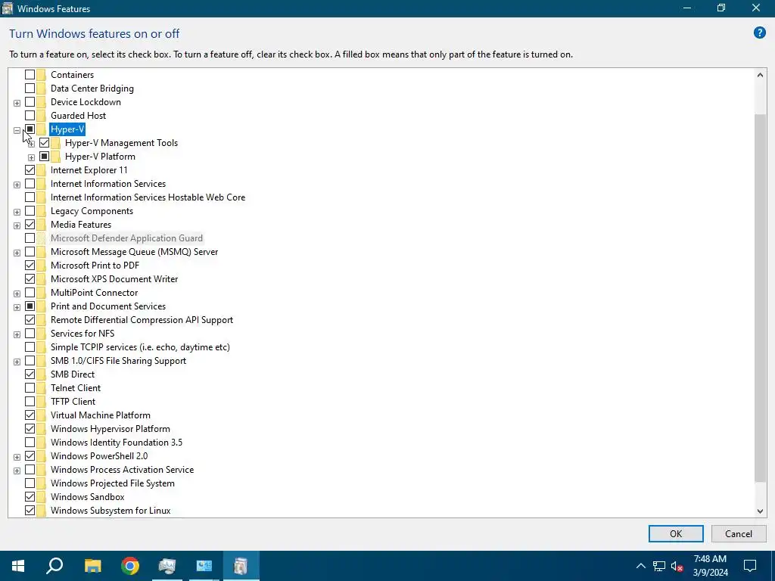775x581 pixels.
Task: Select Remote Differential Compression API Support
Action: (142, 320)
